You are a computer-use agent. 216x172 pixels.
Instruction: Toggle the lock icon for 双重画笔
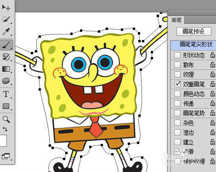click(213, 84)
